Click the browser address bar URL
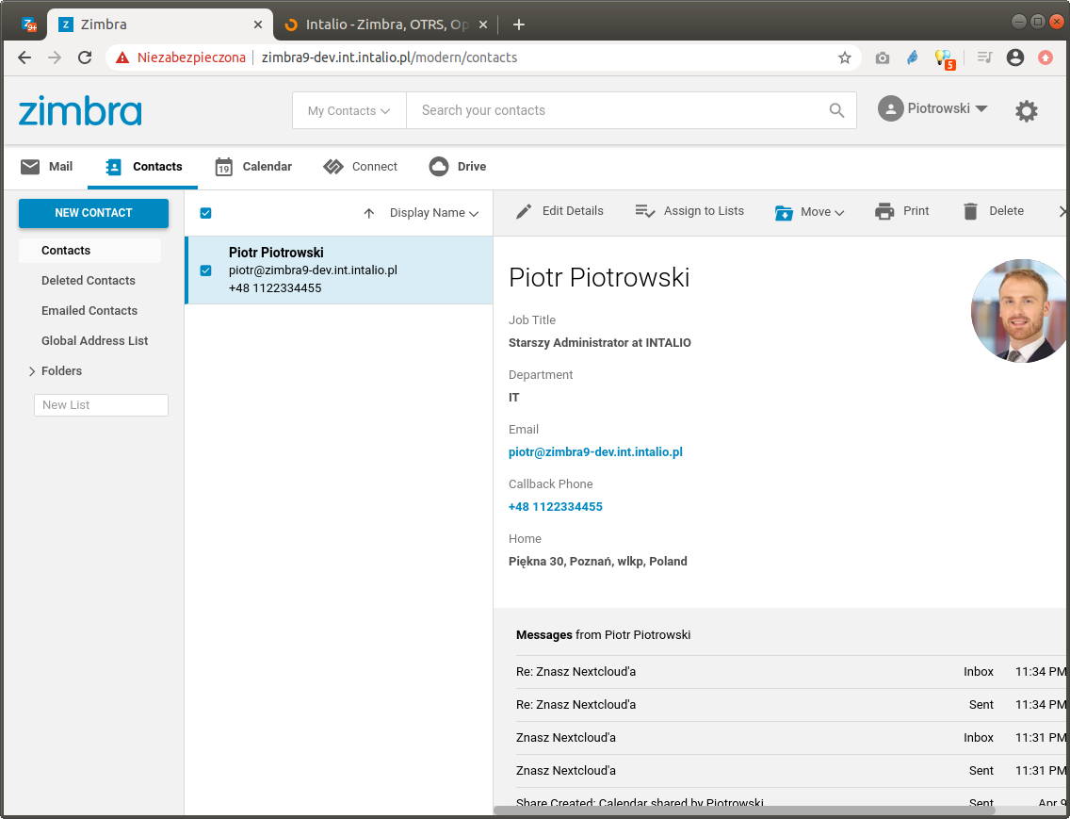Image resolution: width=1070 pixels, height=819 pixels. coord(389,58)
